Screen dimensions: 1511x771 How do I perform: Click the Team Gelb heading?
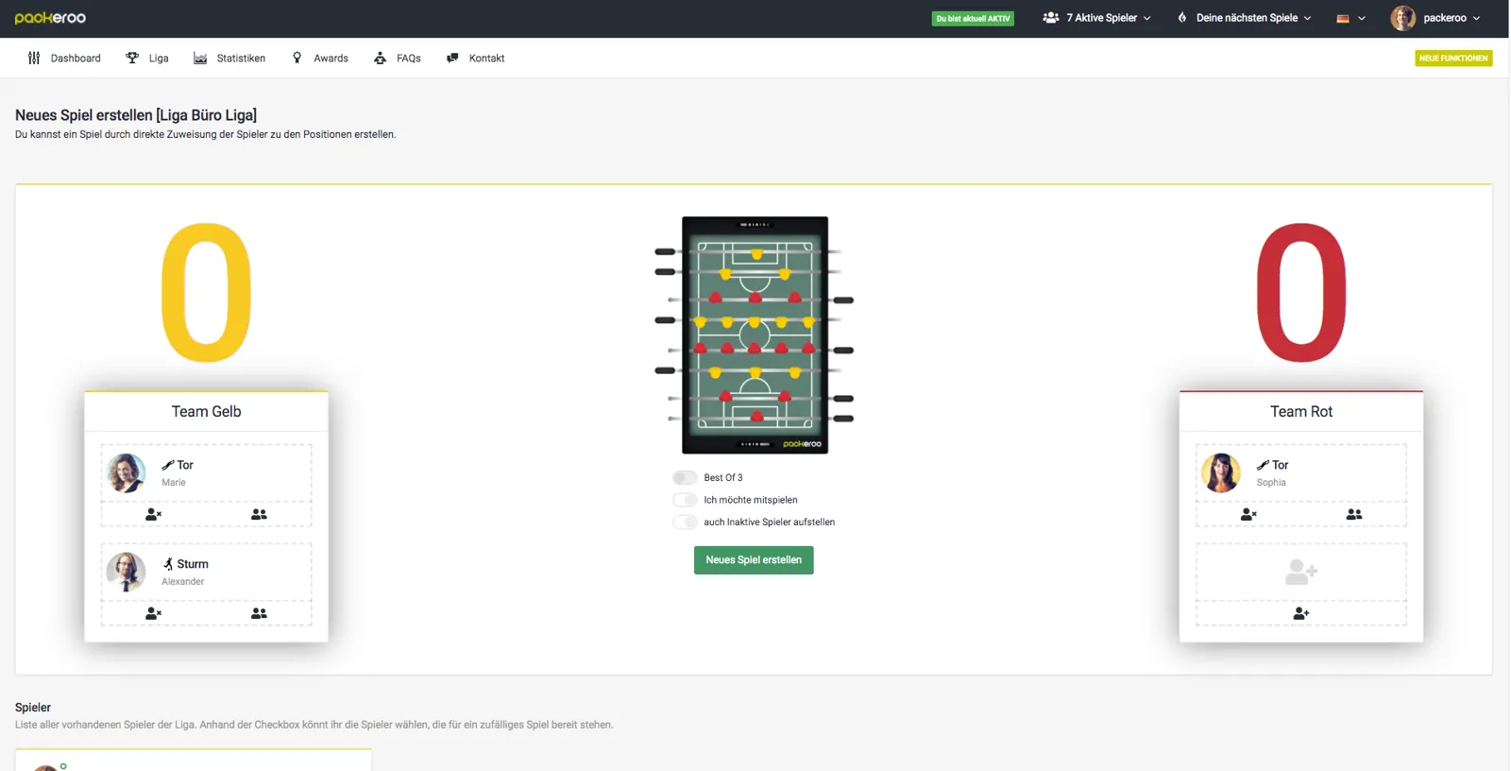(206, 412)
